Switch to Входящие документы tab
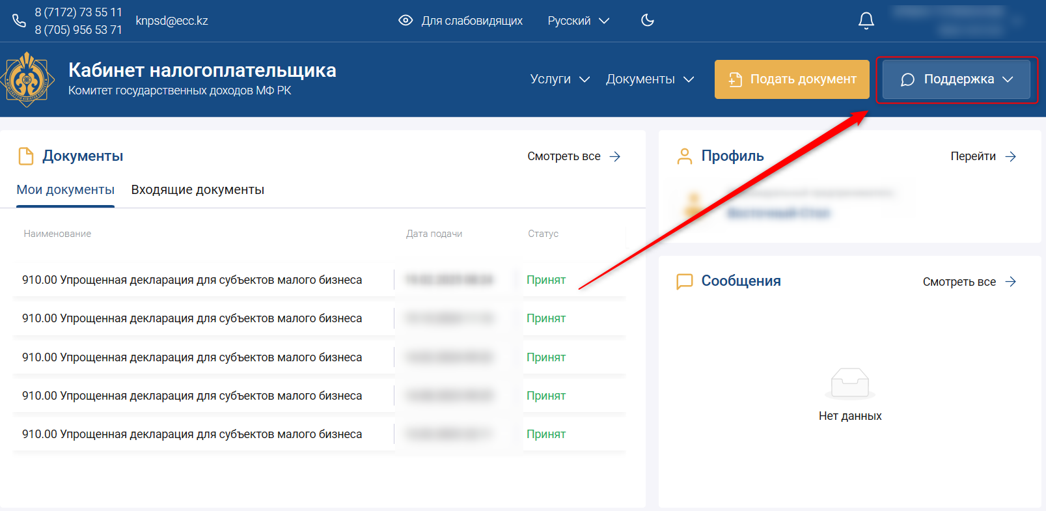 pos(198,190)
